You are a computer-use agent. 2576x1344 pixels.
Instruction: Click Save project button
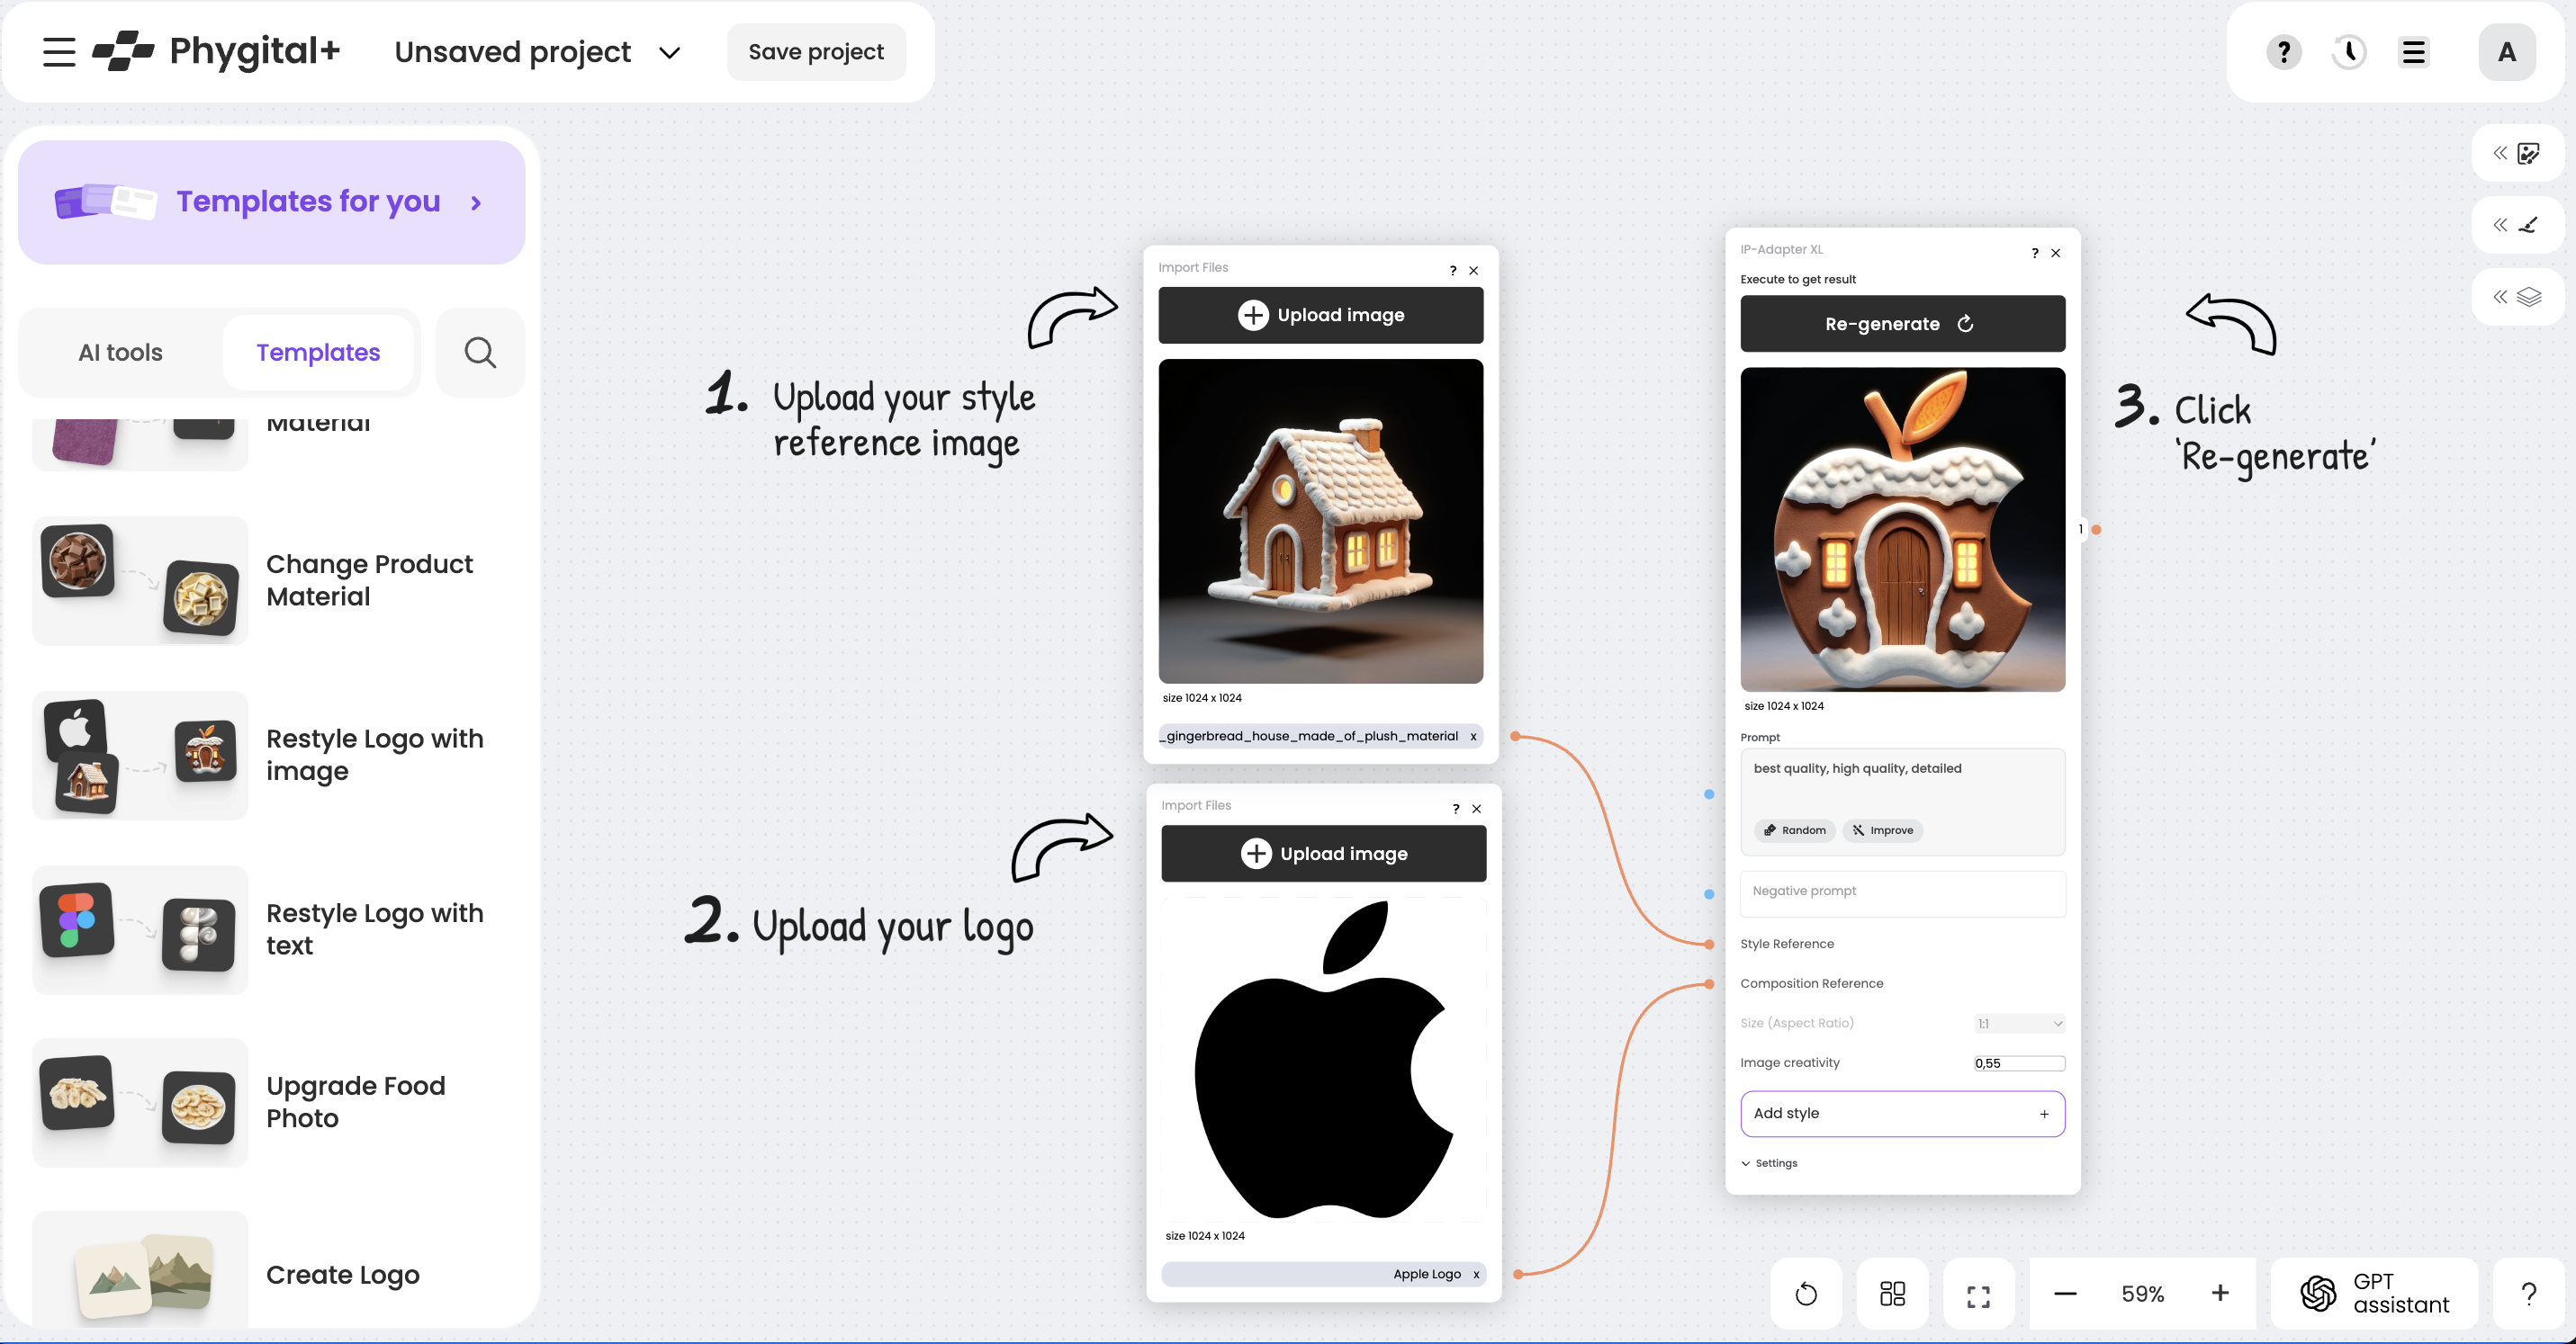[x=815, y=52]
